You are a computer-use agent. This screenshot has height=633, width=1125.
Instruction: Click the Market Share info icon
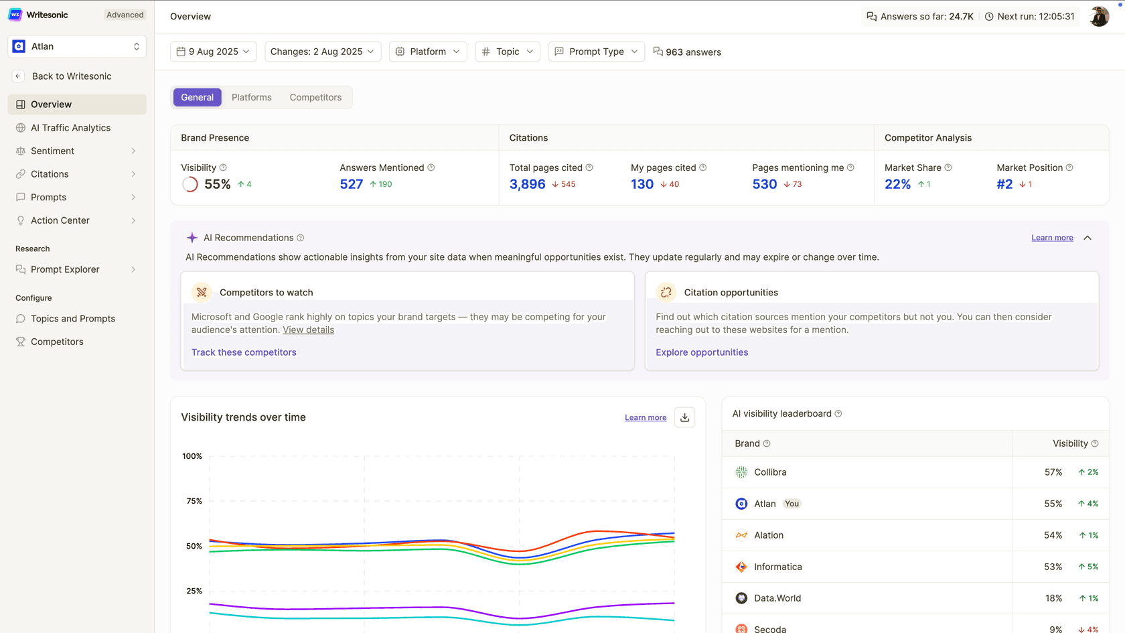pyautogui.click(x=948, y=167)
